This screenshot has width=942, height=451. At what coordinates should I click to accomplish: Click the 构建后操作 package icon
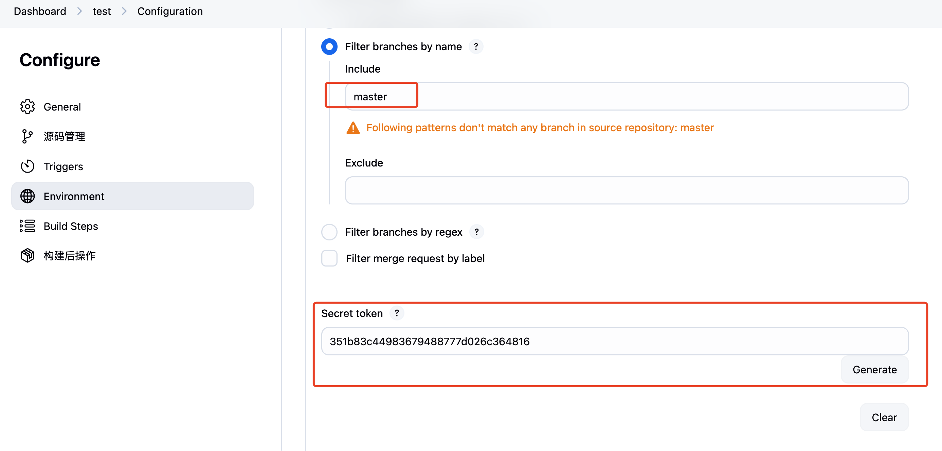(27, 255)
